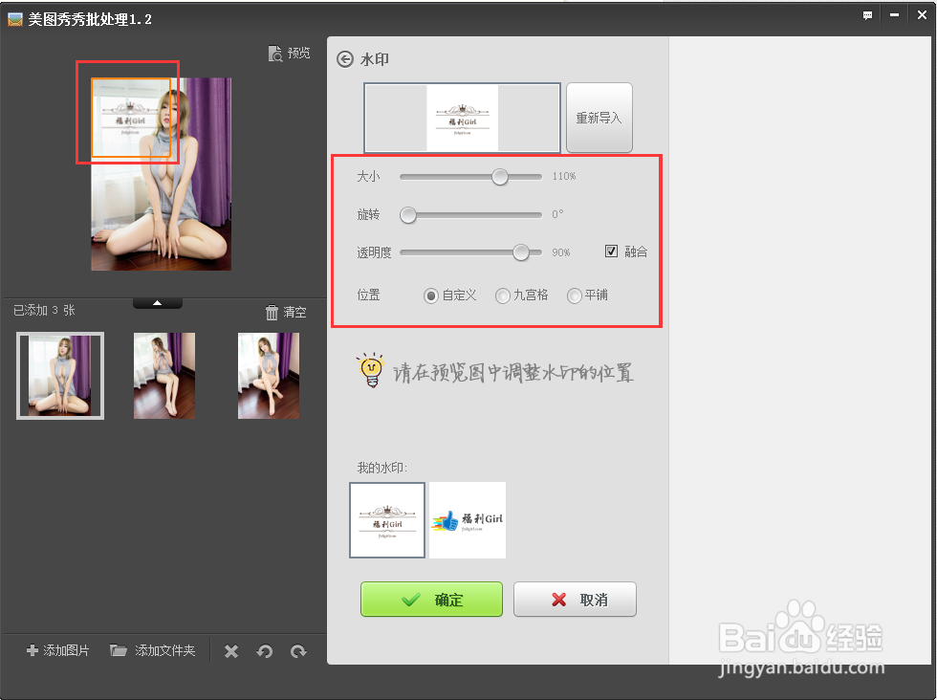The height and width of the screenshot is (700, 937).
Task: Select the 自定义 position radio button
Action: (431, 295)
